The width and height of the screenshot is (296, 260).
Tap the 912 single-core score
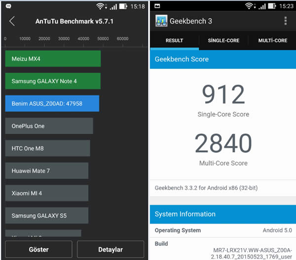(x=223, y=94)
